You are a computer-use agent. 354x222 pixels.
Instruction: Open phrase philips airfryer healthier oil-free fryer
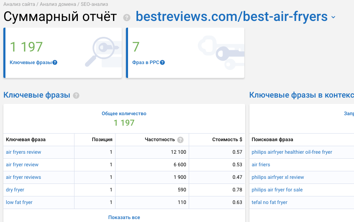click(292, 152)
